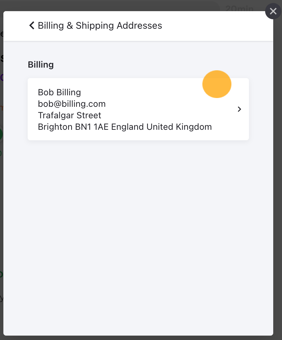Close the dialog with the X button
This screenshot has height=340, width=282.
tap(273, 11)
